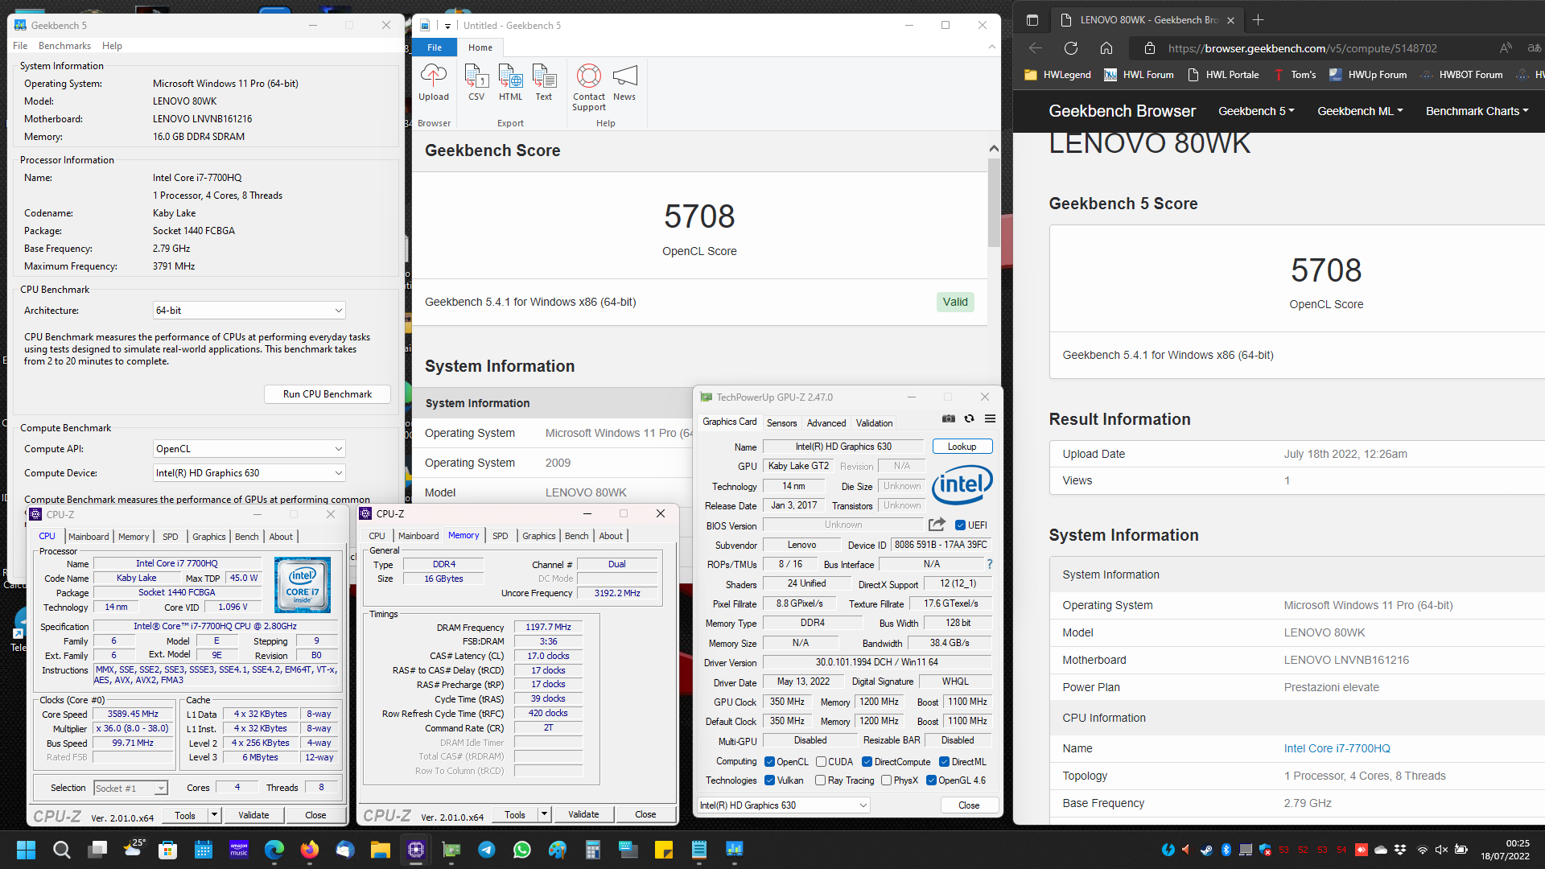Viewport: 1545px width, 869px height.
Task: Export results as HTML
Action: coord(510,83)
